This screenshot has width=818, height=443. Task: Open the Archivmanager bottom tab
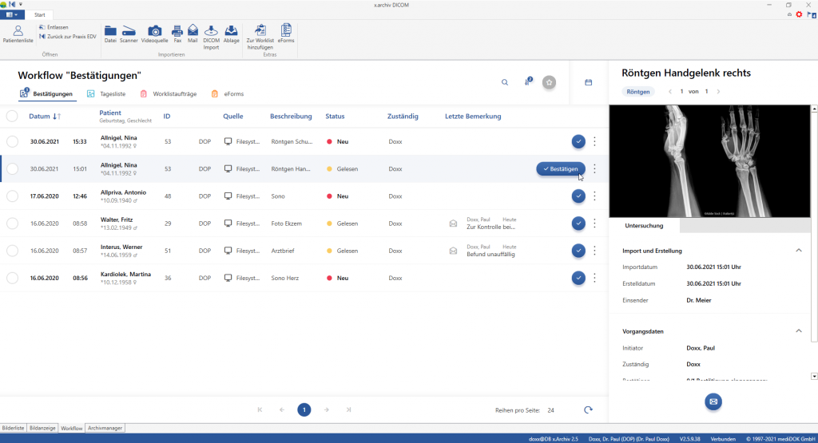pos(105,429)
